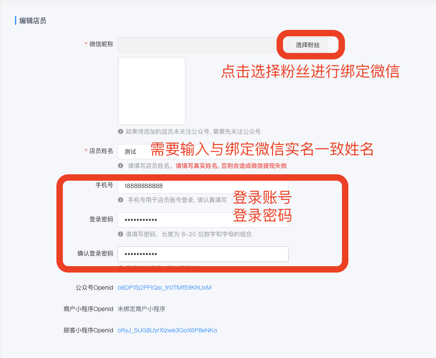The width and height of the screenshot is (436, 358).
Task: Focus the 登录密码 password field
Action: (x=203, y=220)
